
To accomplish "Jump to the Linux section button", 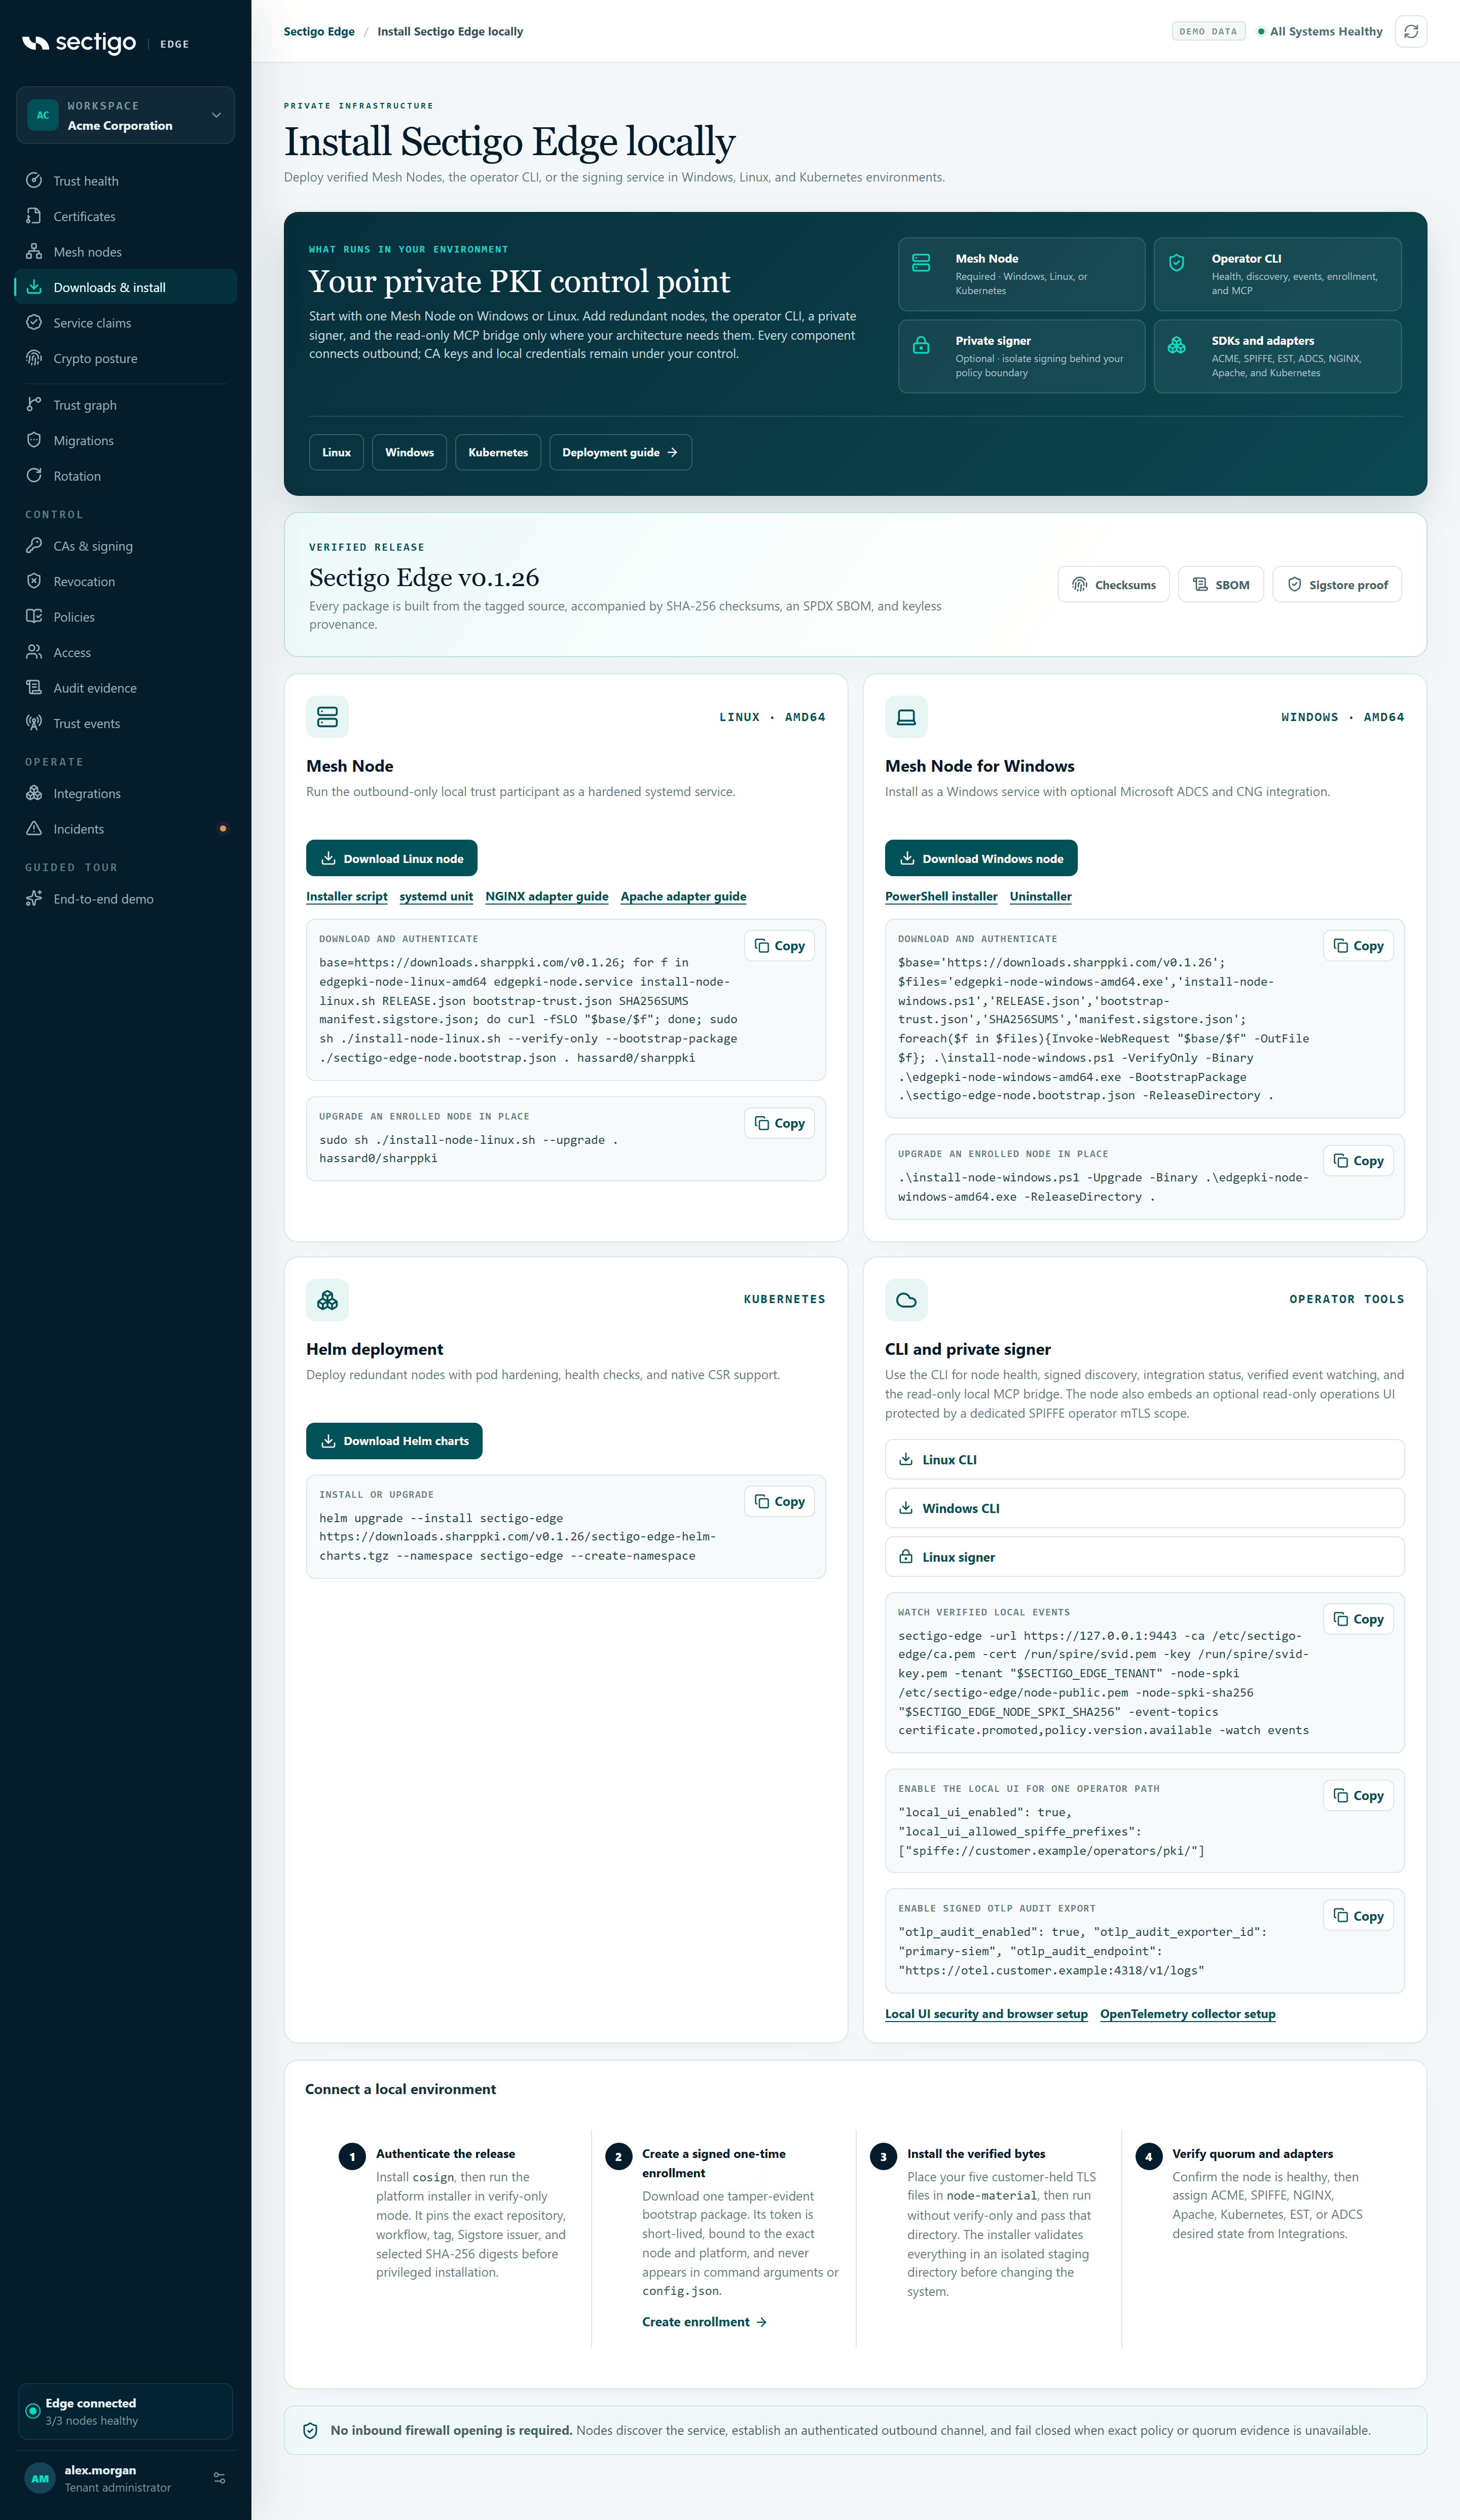I will click(336, 452).
